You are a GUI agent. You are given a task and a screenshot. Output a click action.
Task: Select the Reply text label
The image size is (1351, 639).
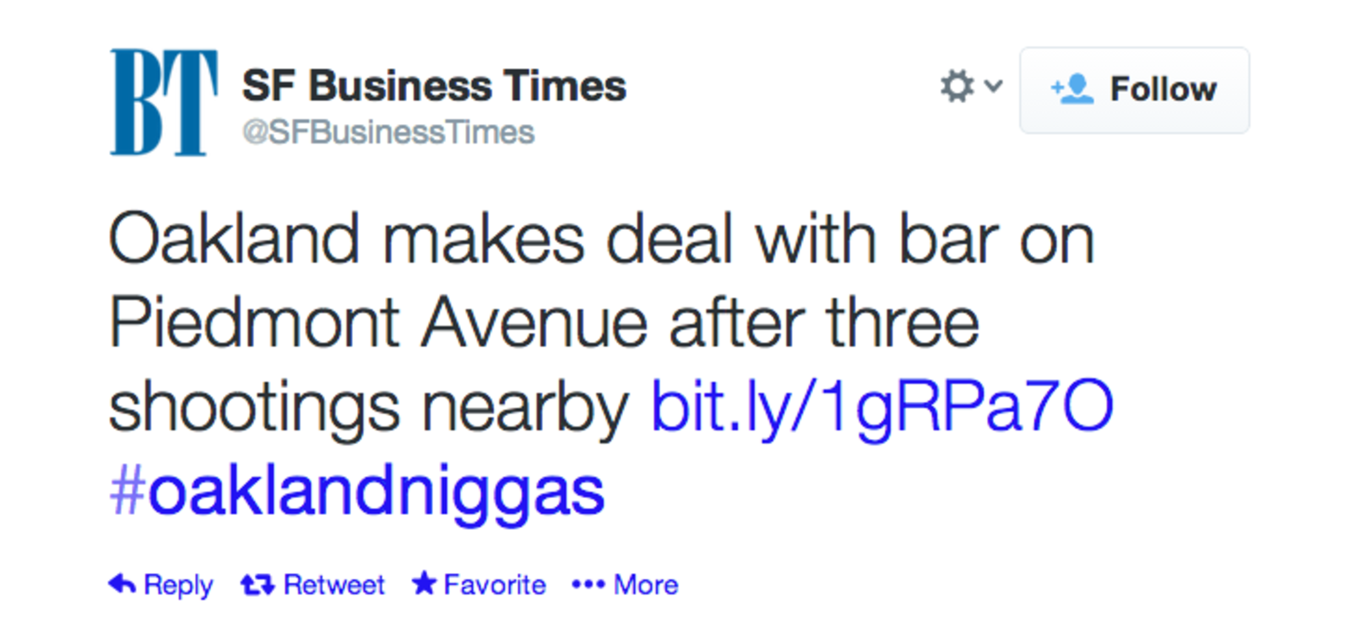click(x=178, y=585)
